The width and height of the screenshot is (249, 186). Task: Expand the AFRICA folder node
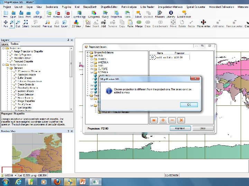92,59
